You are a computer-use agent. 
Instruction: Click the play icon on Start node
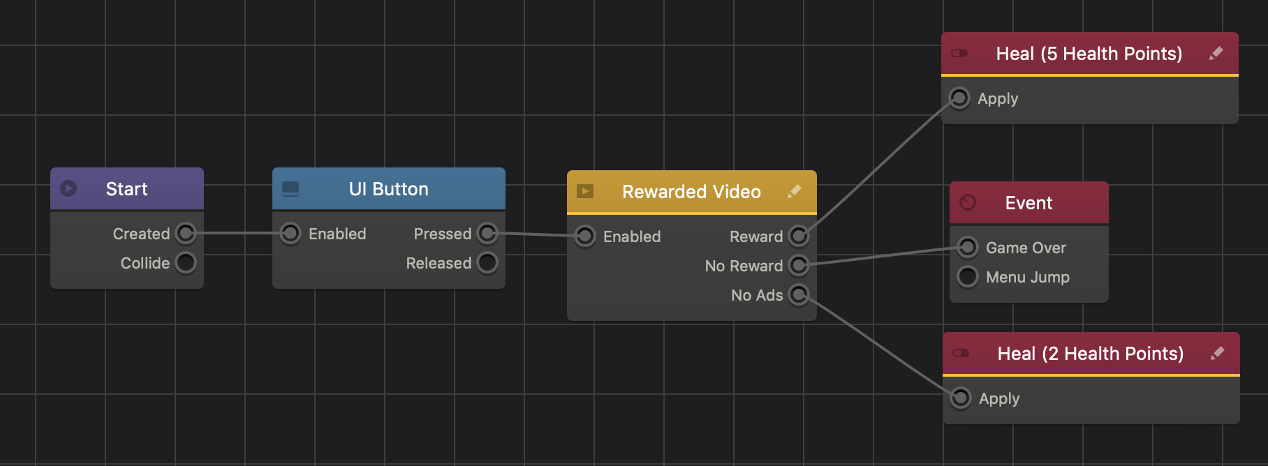68,188
